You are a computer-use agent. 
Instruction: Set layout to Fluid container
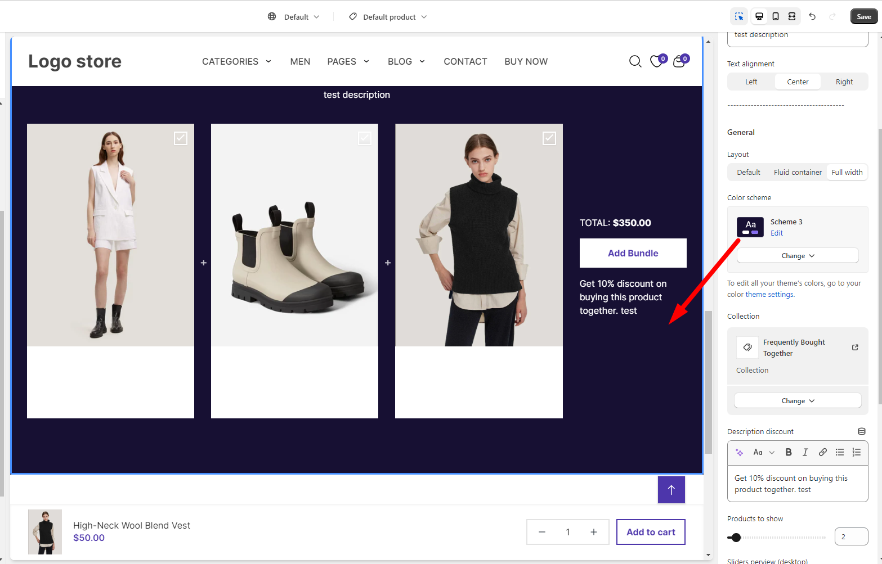point(798,172)
